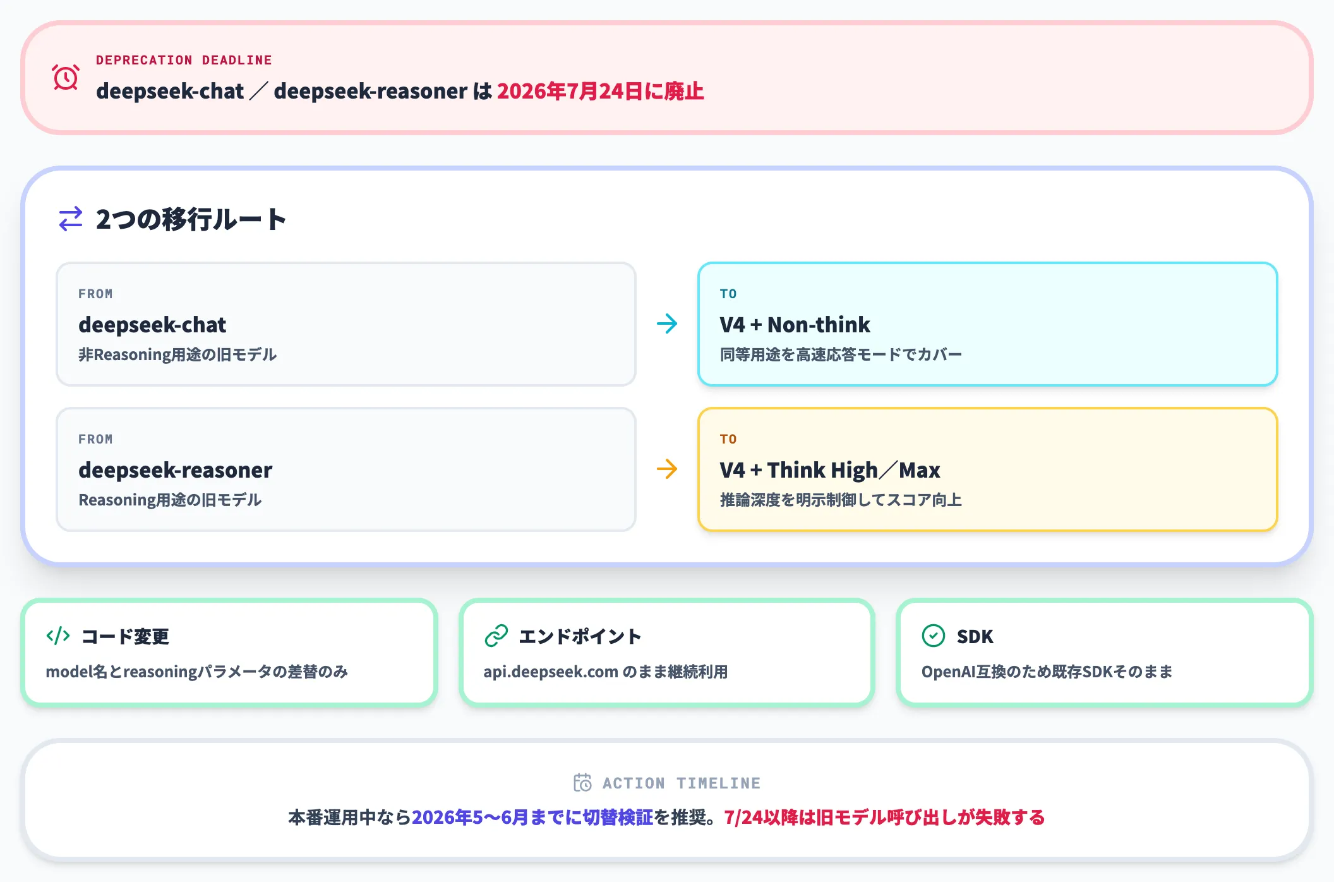Click the chain link endpoint icon
The image size is (1334, 882).
[x=496, y=636]
